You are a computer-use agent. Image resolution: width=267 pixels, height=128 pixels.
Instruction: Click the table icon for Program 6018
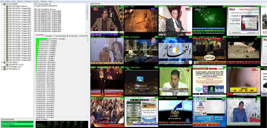coord(7,33)
